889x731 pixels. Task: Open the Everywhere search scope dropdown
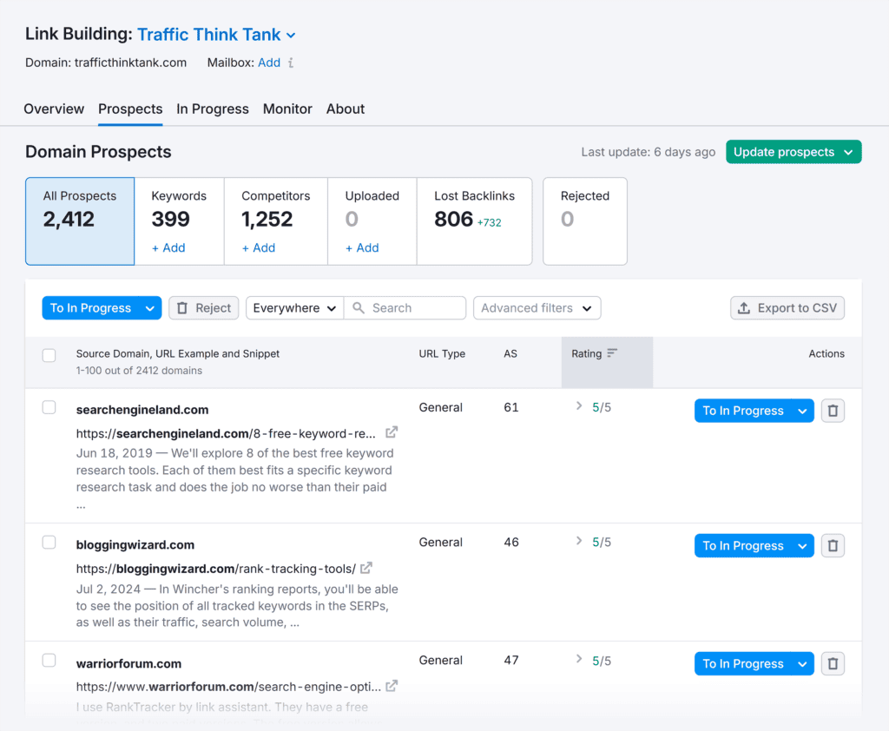[294, 308]
